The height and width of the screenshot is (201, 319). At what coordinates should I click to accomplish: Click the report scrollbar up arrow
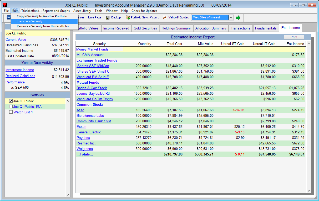coord(308,44)
